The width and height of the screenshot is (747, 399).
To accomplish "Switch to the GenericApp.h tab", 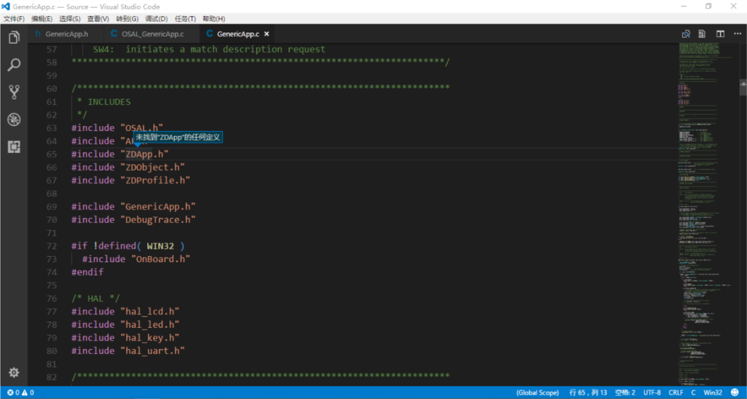I will tap(65, 33).
